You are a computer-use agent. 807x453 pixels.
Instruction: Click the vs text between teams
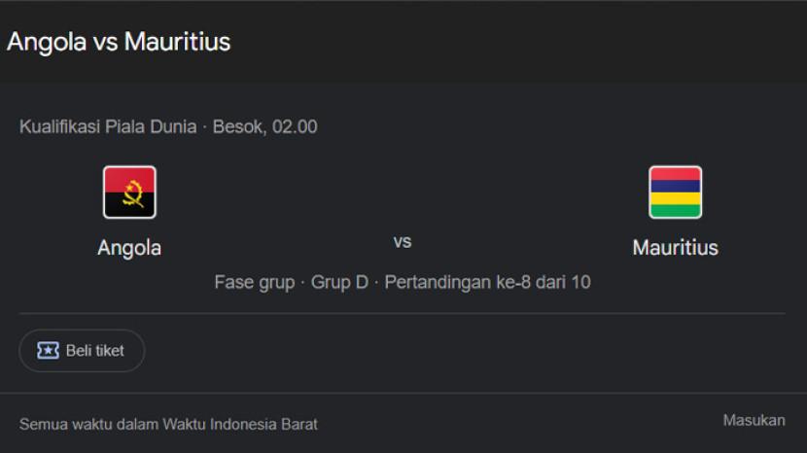tap(402, 242)
